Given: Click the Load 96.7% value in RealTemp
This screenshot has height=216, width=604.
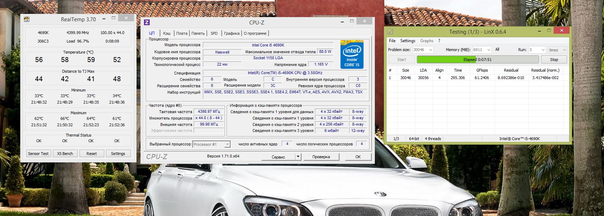Looking at the screenshot, I should 78,41.
